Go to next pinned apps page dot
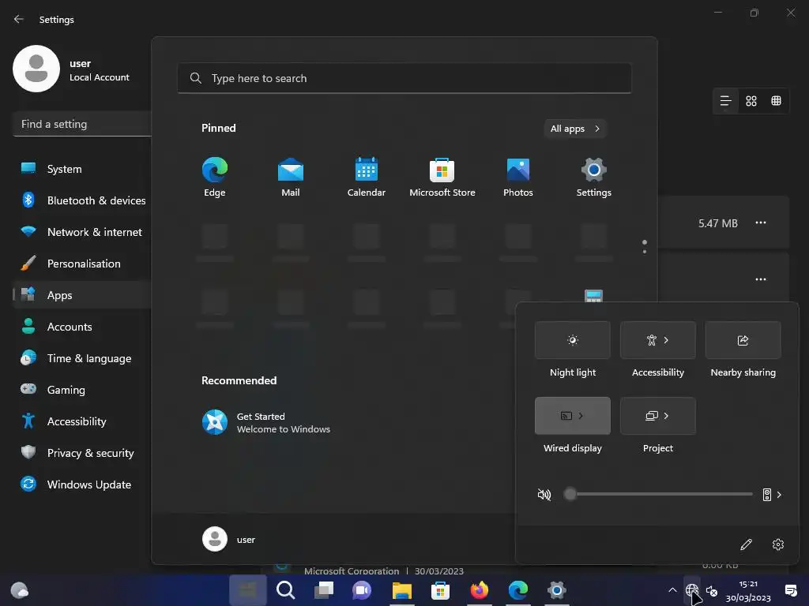This screenshot has height=606, width=809. click(x=645, y=252)
